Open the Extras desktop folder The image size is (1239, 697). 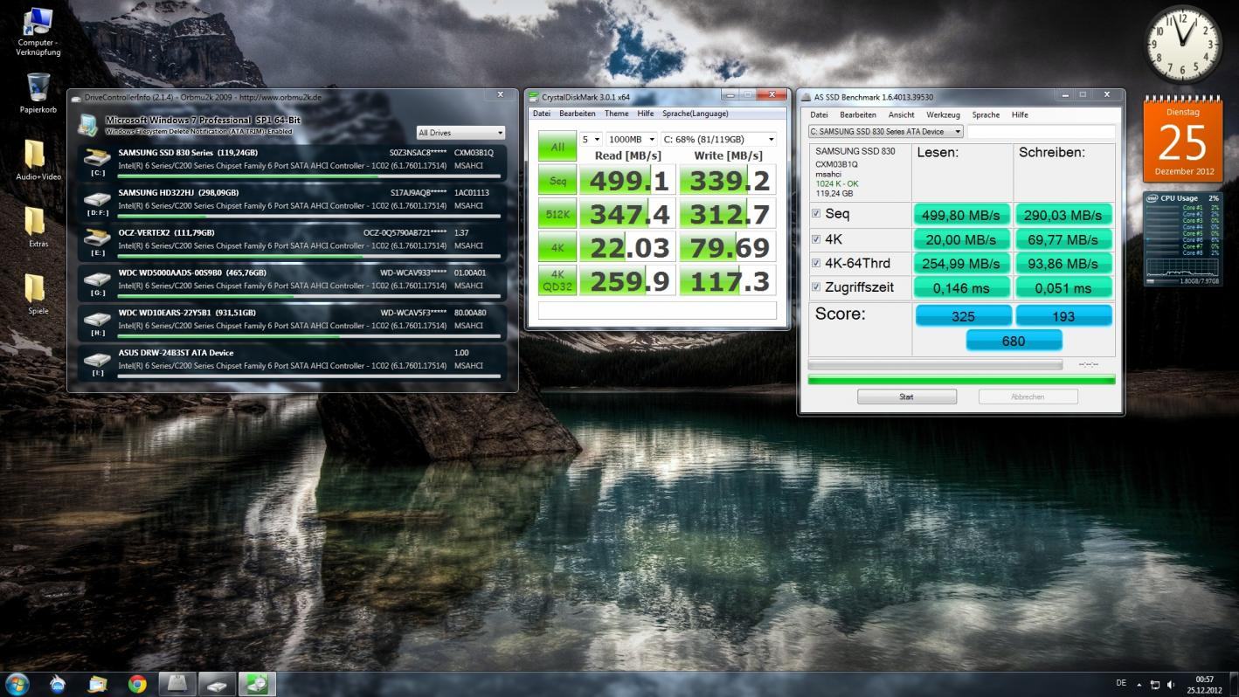point(38,227)
